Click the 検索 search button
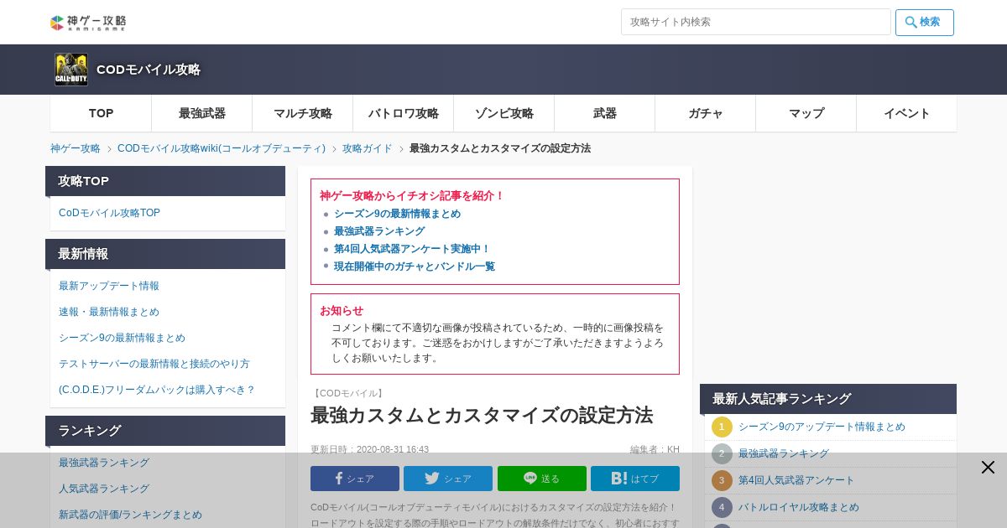Viewport: 1007px width, 528px height. (925, 23)
